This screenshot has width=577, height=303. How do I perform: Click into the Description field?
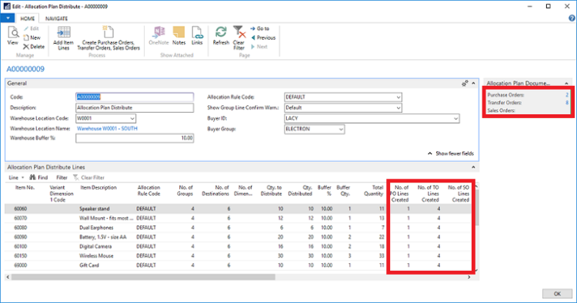(135, 108)
